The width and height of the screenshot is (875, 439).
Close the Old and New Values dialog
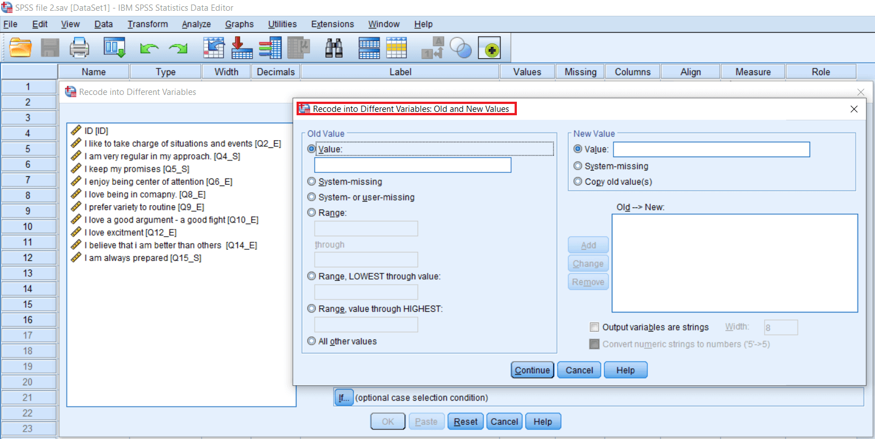tap(854, 109)
